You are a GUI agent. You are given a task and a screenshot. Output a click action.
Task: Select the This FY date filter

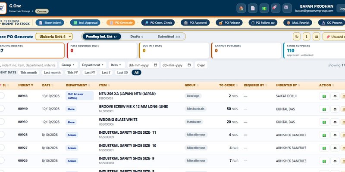coord(72,73)
